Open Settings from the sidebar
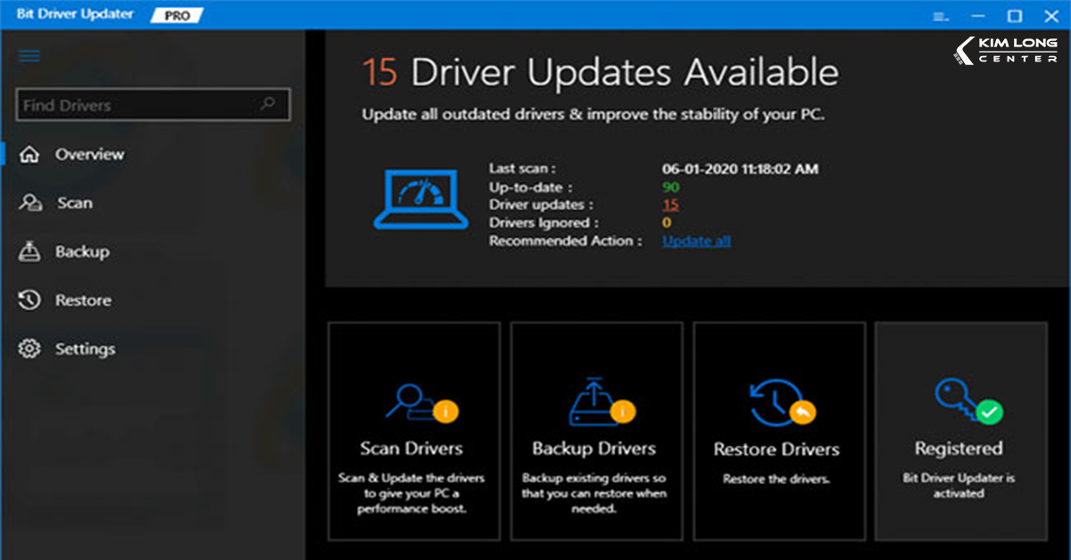This screenshot has width=1071, height=560. (x=85, y=350)
